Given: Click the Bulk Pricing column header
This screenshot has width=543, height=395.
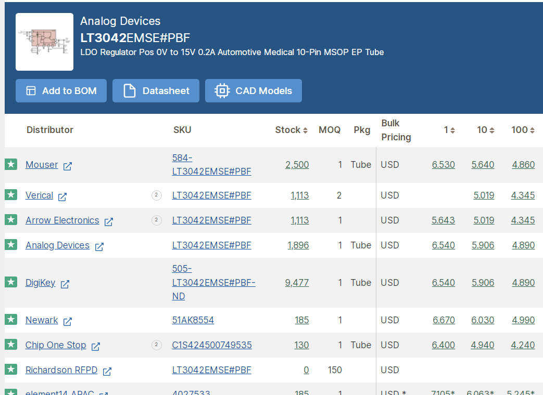Looking at the screenshot, I should point(396,130).
